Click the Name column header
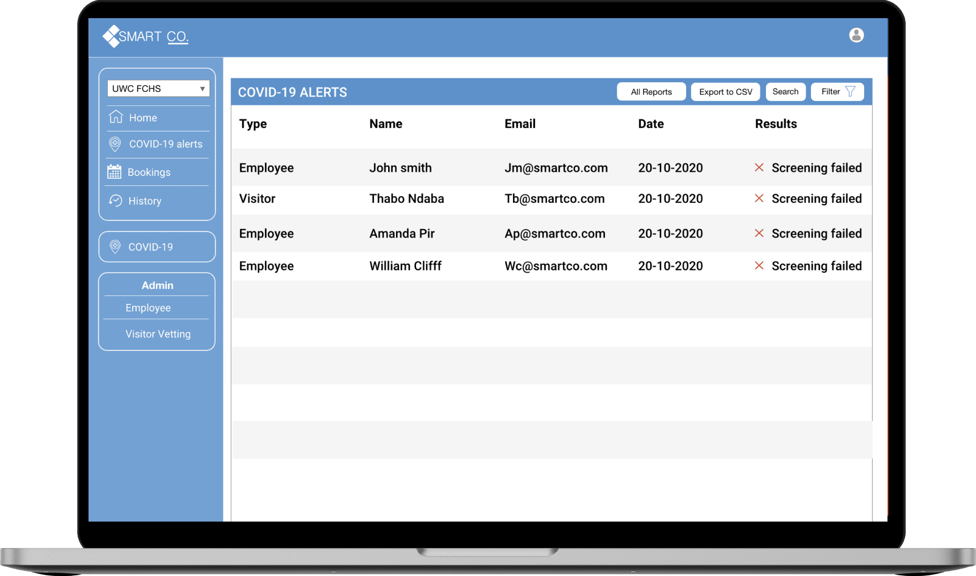 (386, 124)
